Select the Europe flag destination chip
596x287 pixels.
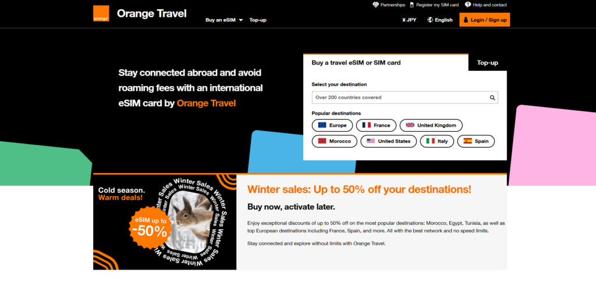pyautogui.click(x=332, y=125)
